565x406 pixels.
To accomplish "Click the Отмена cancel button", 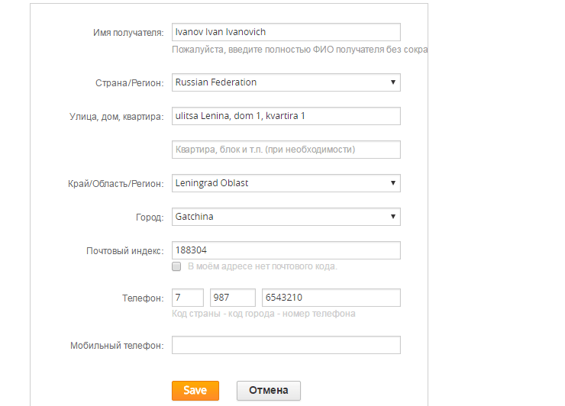I will (269, 391).
